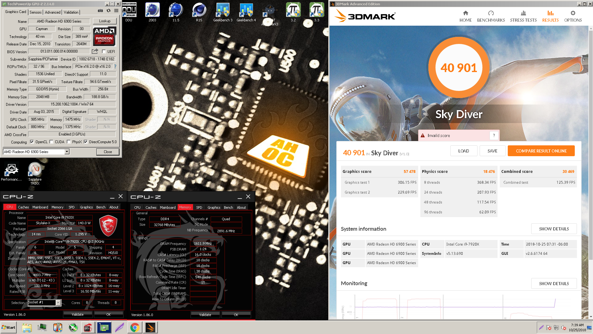
Task: Click COMPARE RESULT ONLINE button
Action: pos(541,151)
